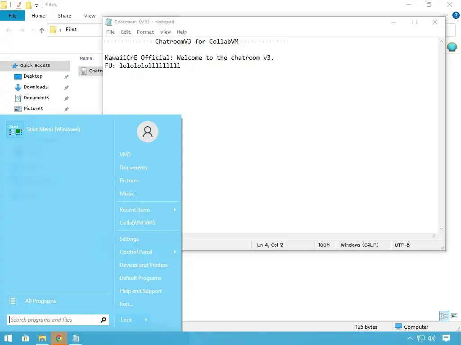The image size is (461, 345).
Task: Open Help and Support
Action: 140,291
